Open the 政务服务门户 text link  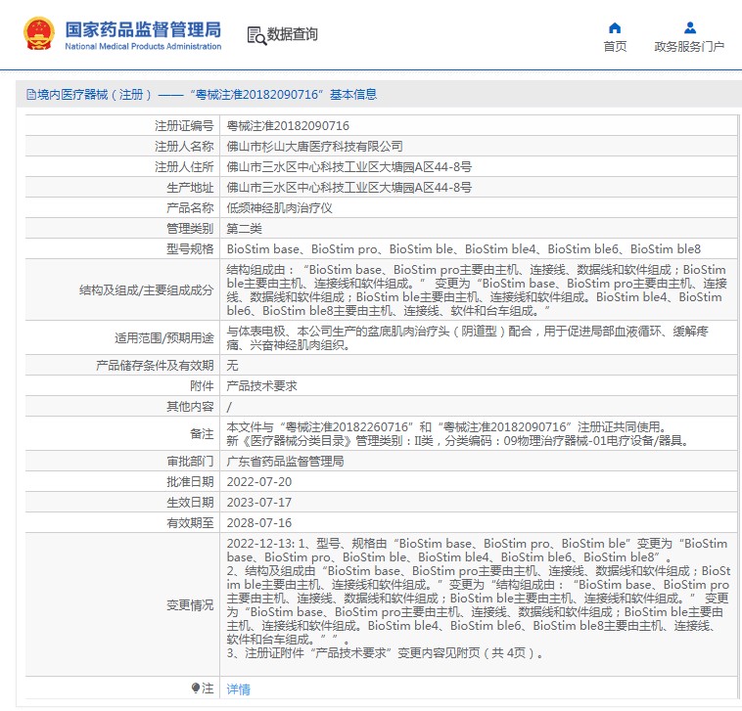[x=689, y=47]
